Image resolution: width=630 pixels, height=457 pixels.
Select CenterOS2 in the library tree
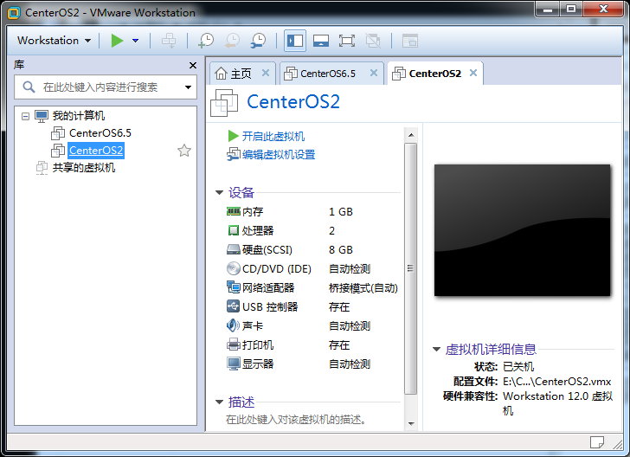[96, 151]
